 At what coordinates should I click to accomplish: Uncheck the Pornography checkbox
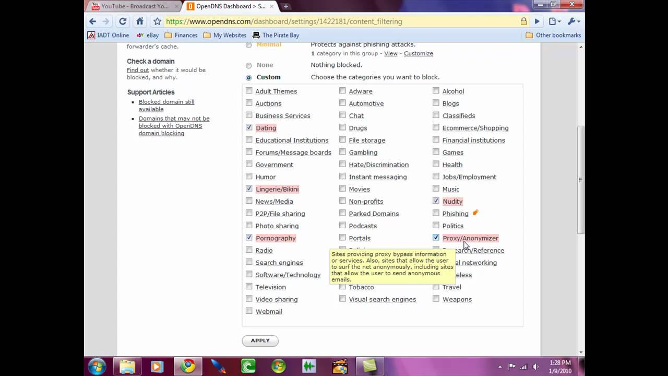tap(249, 238)
